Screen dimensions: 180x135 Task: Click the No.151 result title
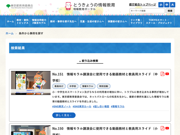point(105,77)
